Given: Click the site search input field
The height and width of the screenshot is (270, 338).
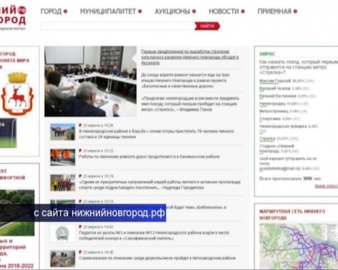Looking at the screenshot, I should point(118,26).
